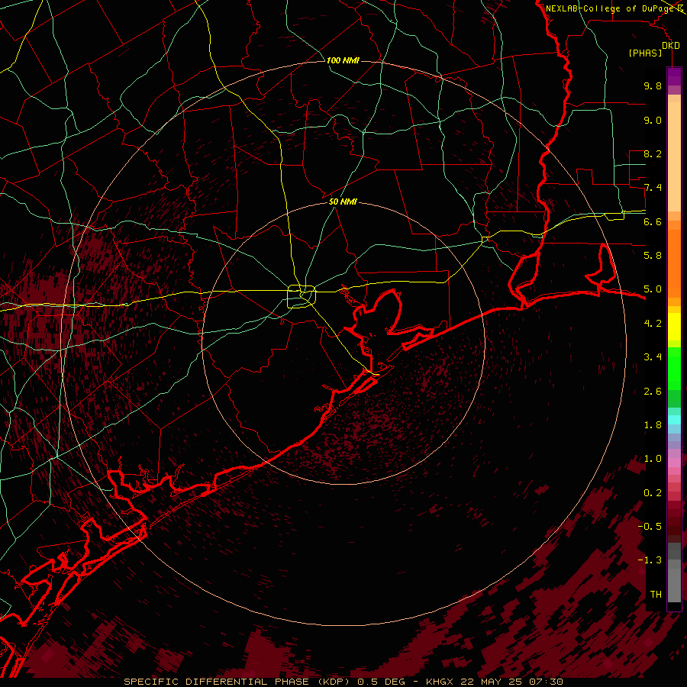Viewport: 687px width, 687px height.
Task: Click the [PHAS] legend heading
Action: pos(645,53)
